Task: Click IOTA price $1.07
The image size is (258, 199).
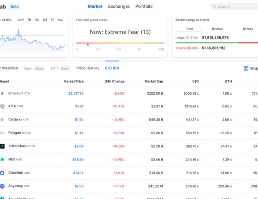Action: pos(79,106)
